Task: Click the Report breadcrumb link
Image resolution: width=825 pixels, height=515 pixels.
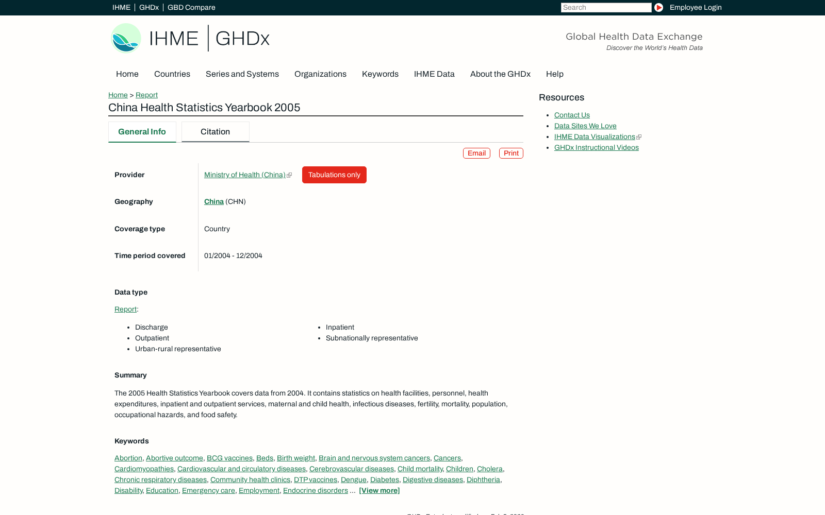Action: click(146, 95)
